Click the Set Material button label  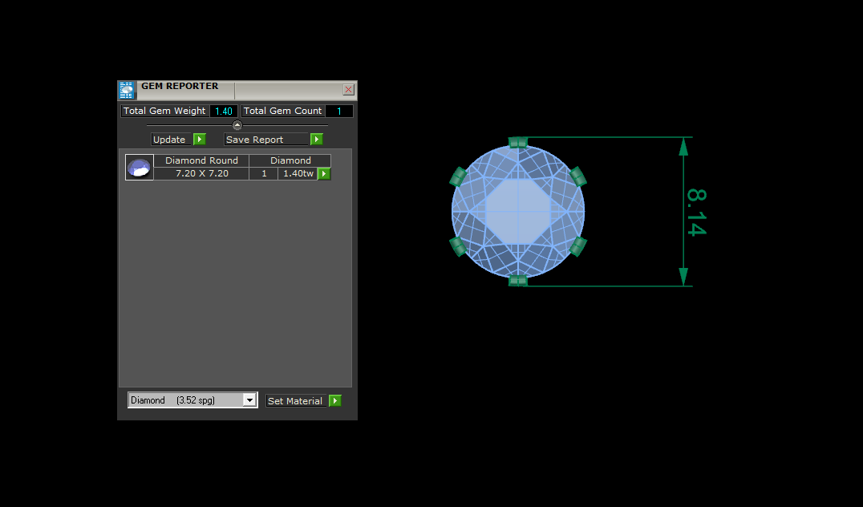[x=296, y=401]
